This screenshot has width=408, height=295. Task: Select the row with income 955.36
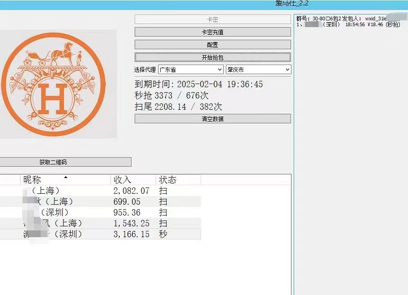click(x=127, y=212)
